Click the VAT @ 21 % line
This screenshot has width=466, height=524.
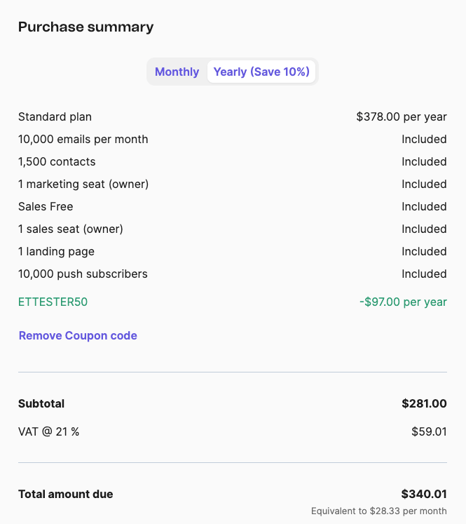coord(48,431)
